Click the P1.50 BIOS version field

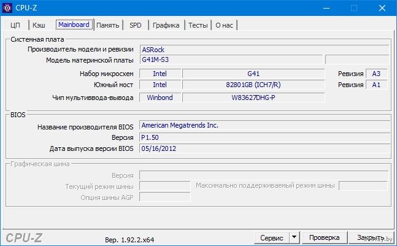[264, 137]
